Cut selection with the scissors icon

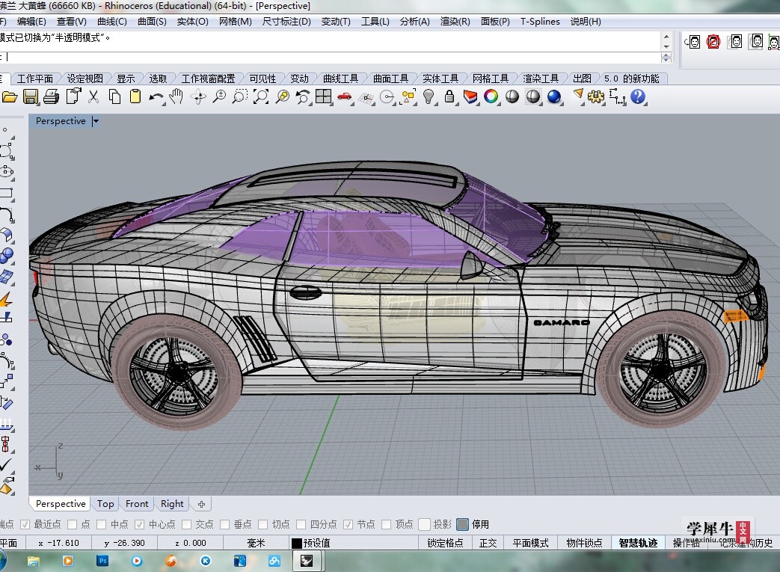[x=93, y=96]
